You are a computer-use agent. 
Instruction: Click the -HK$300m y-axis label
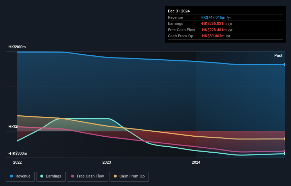tap(18, 153)
